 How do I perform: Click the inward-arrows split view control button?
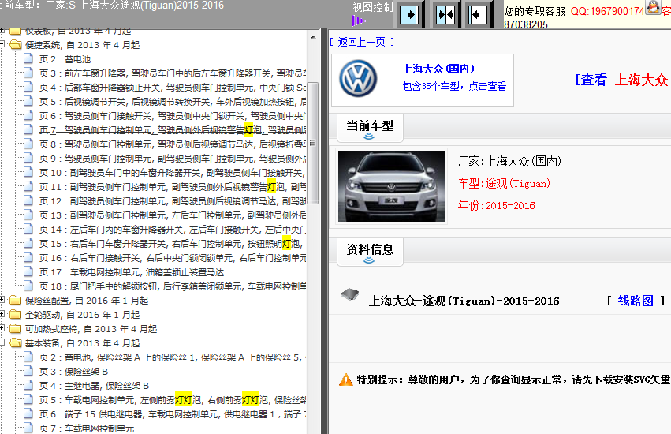445,15
